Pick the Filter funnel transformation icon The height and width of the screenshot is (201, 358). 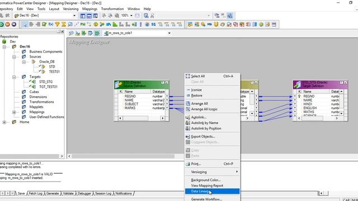pyautogui.click(x=57, y=24)
